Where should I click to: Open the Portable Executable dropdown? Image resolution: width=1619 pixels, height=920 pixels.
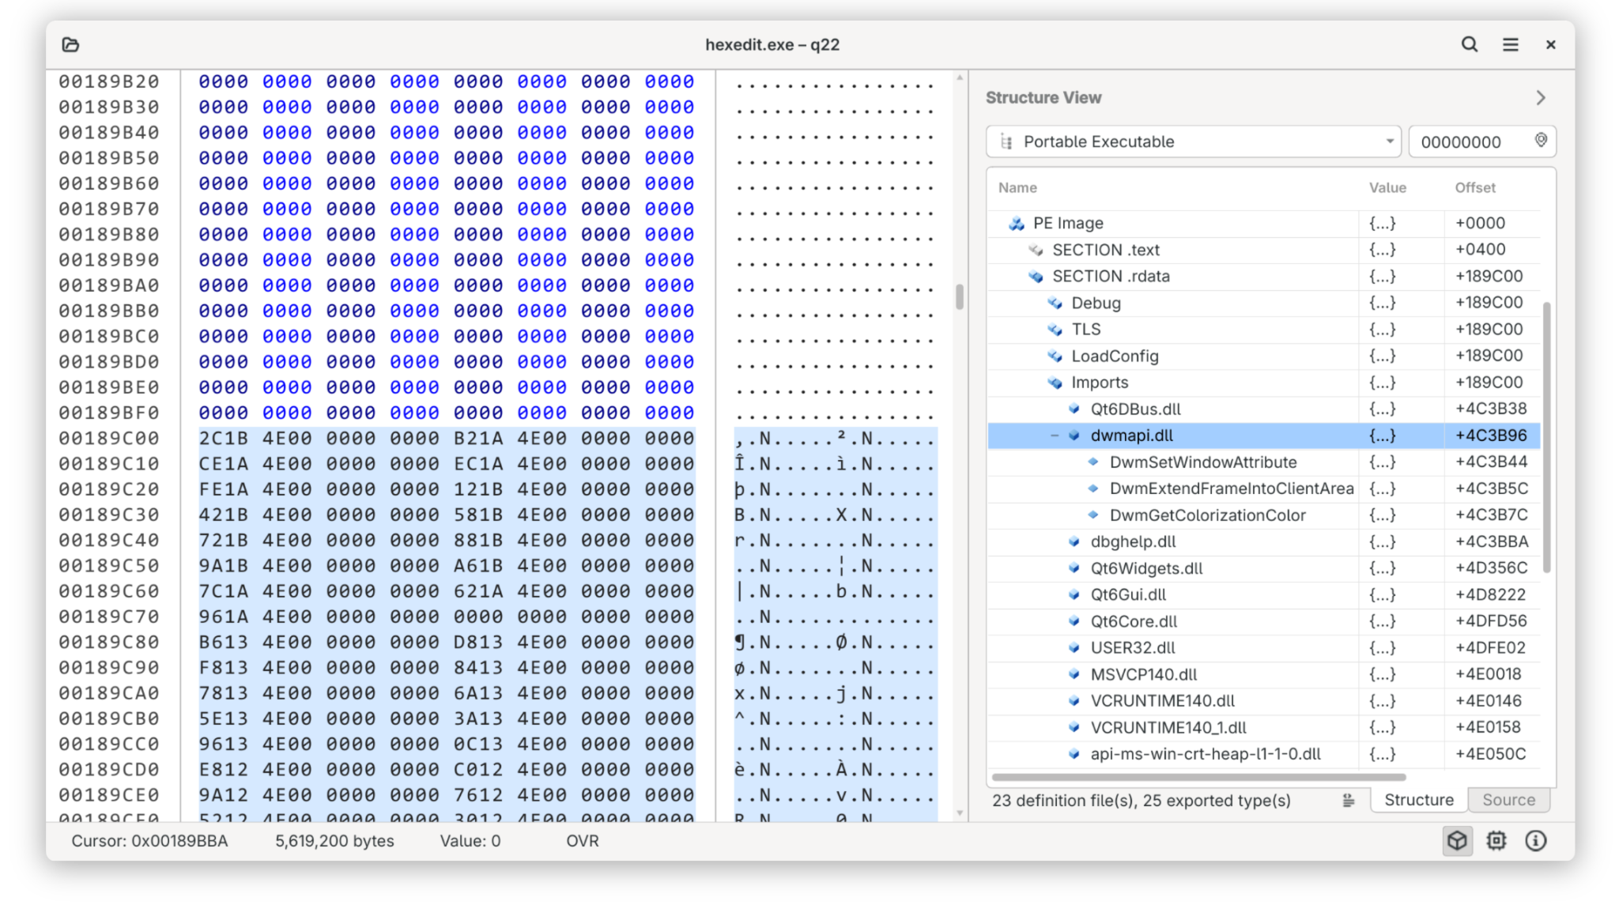(x=1193, y=141)
